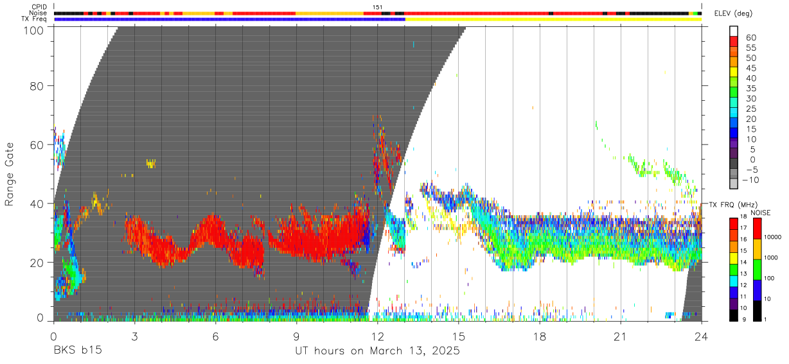Screen dimensions: 789x364
Task: Click x-axis tick label "9"
Action: point(296,336)
